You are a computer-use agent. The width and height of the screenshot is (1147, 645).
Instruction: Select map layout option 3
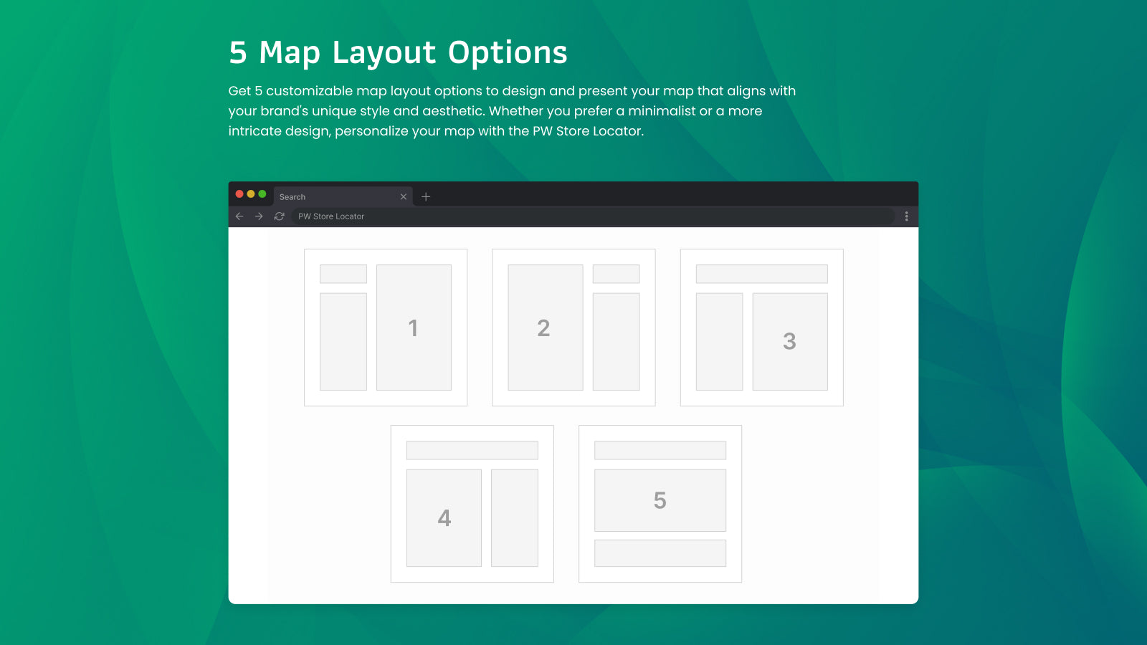(x=790, y=343)
